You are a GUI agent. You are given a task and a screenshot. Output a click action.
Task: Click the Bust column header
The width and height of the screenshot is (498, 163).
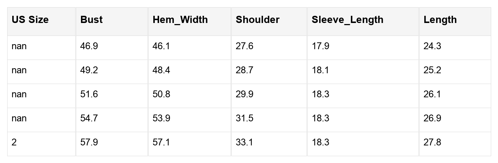point(91,20)
